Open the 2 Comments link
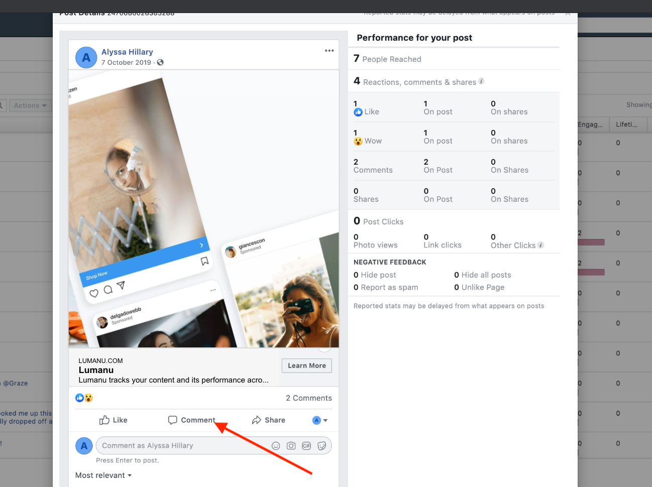 coord(309,398)
